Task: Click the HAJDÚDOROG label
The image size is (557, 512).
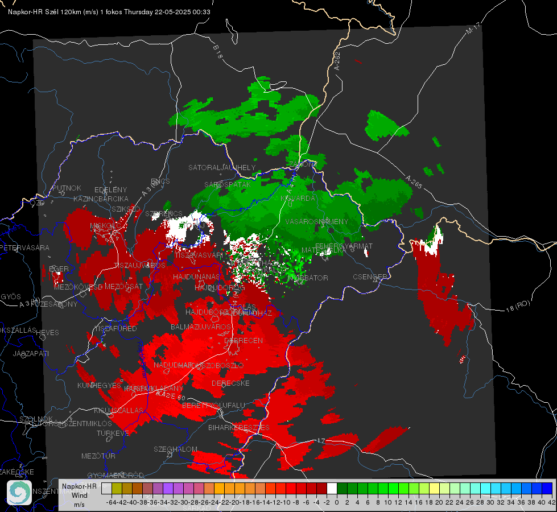Action: [220, 288]
